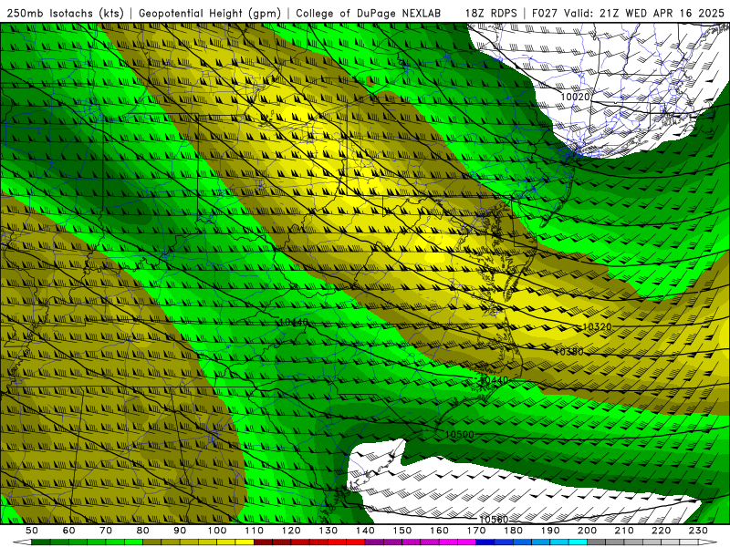
Task: Select the darkest green swatch in the color bar
Action: [x=41, y=542]
